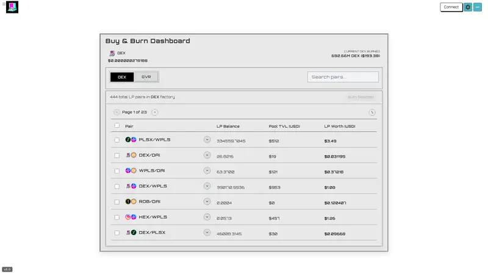
Task: Click the $953 pool TVL value
Action: (274, 188)
